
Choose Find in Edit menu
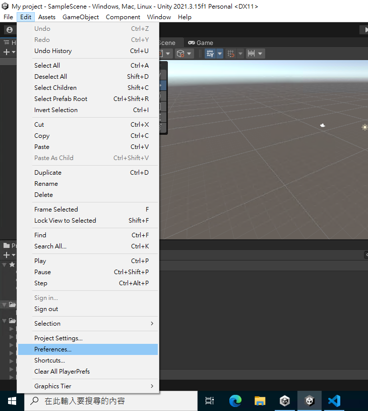coord(88,235)
